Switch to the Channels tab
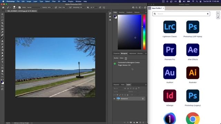The image size is (221, 124). pyautogui.click(x=116, y=85)
